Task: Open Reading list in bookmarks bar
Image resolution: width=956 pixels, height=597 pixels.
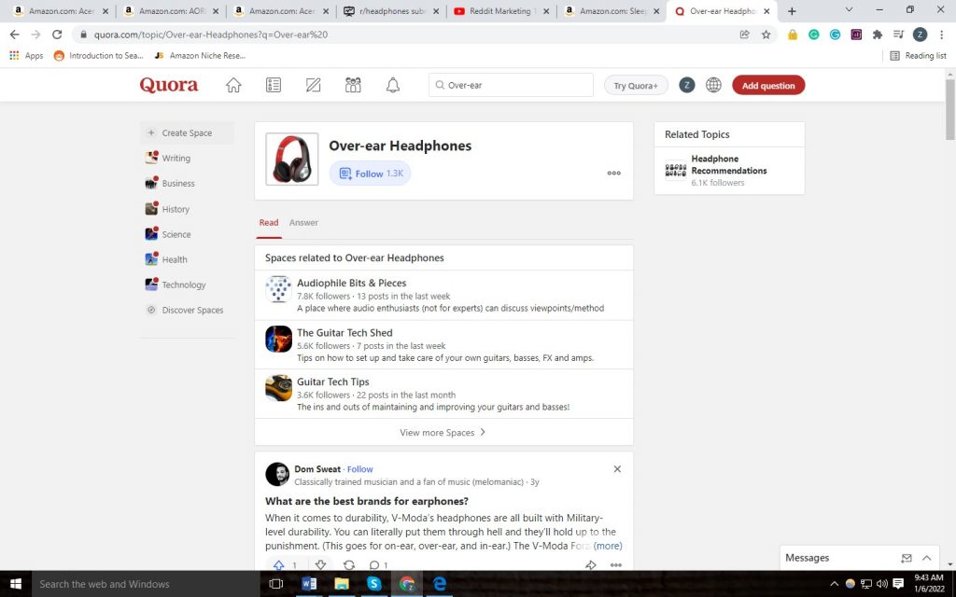Action: pyautogui.click(x=919, y=55)
